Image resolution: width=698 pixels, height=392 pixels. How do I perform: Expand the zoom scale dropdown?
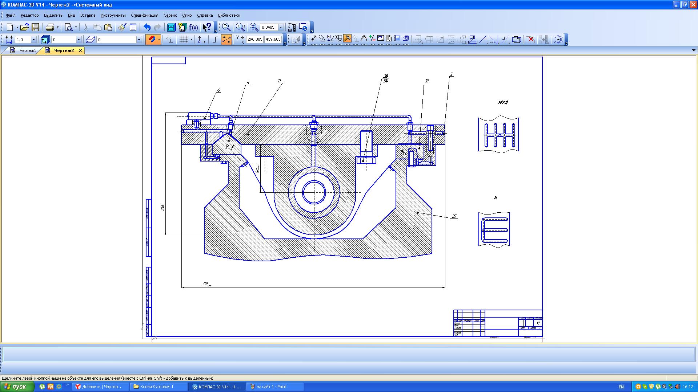[281, 27]
